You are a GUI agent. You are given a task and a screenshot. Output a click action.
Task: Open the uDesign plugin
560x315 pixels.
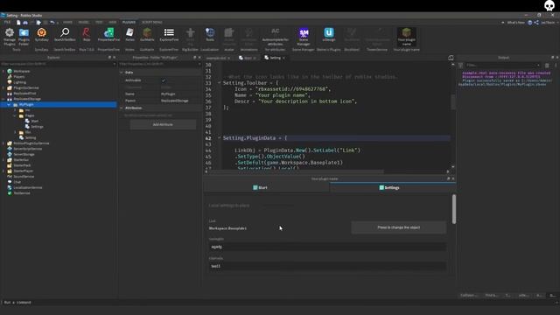(x=329, y=35)
